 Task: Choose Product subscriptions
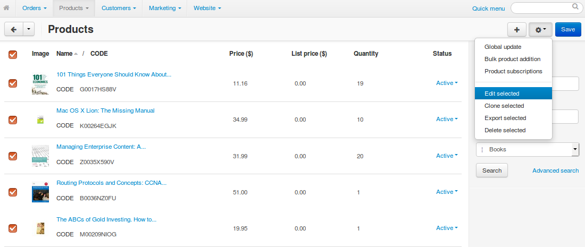click(x=513, y=71)
